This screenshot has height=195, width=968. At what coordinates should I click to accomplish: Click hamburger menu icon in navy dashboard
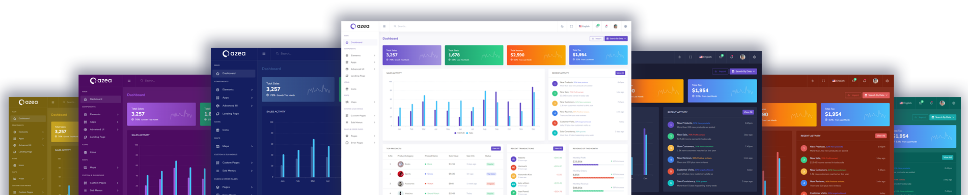264,53
